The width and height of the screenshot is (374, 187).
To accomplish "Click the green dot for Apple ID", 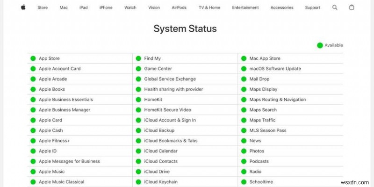I will 33,151.
